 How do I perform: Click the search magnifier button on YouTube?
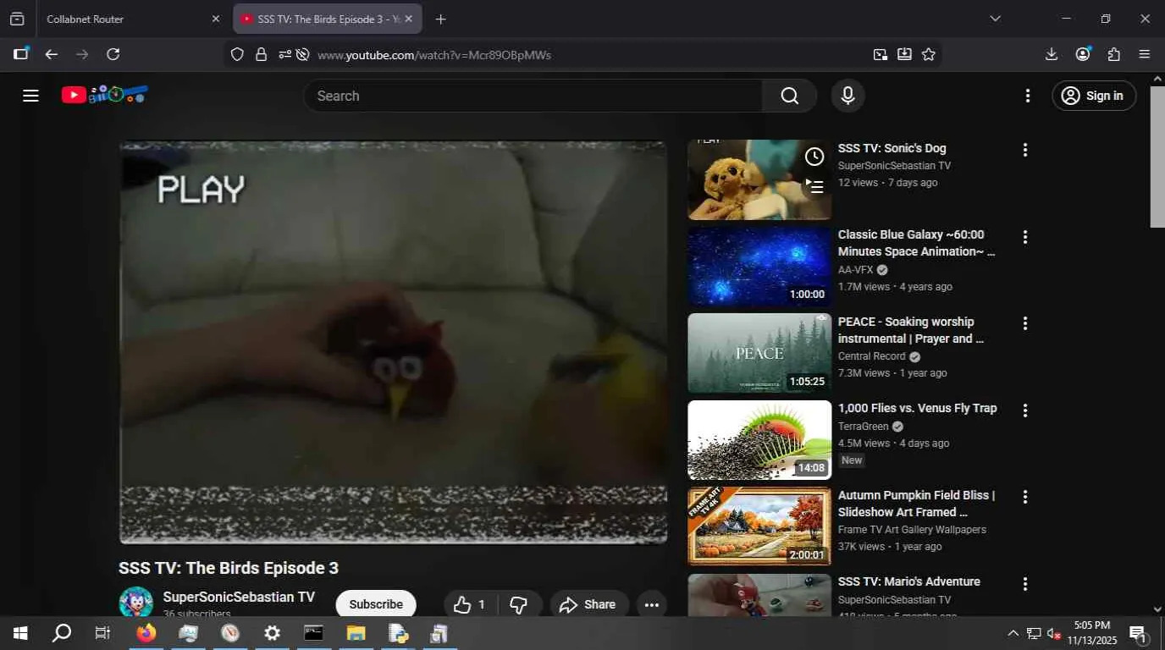(x=789, y=96)
